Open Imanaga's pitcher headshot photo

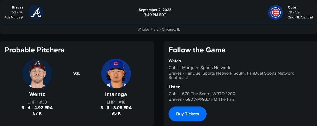click(x=116, y=74)
